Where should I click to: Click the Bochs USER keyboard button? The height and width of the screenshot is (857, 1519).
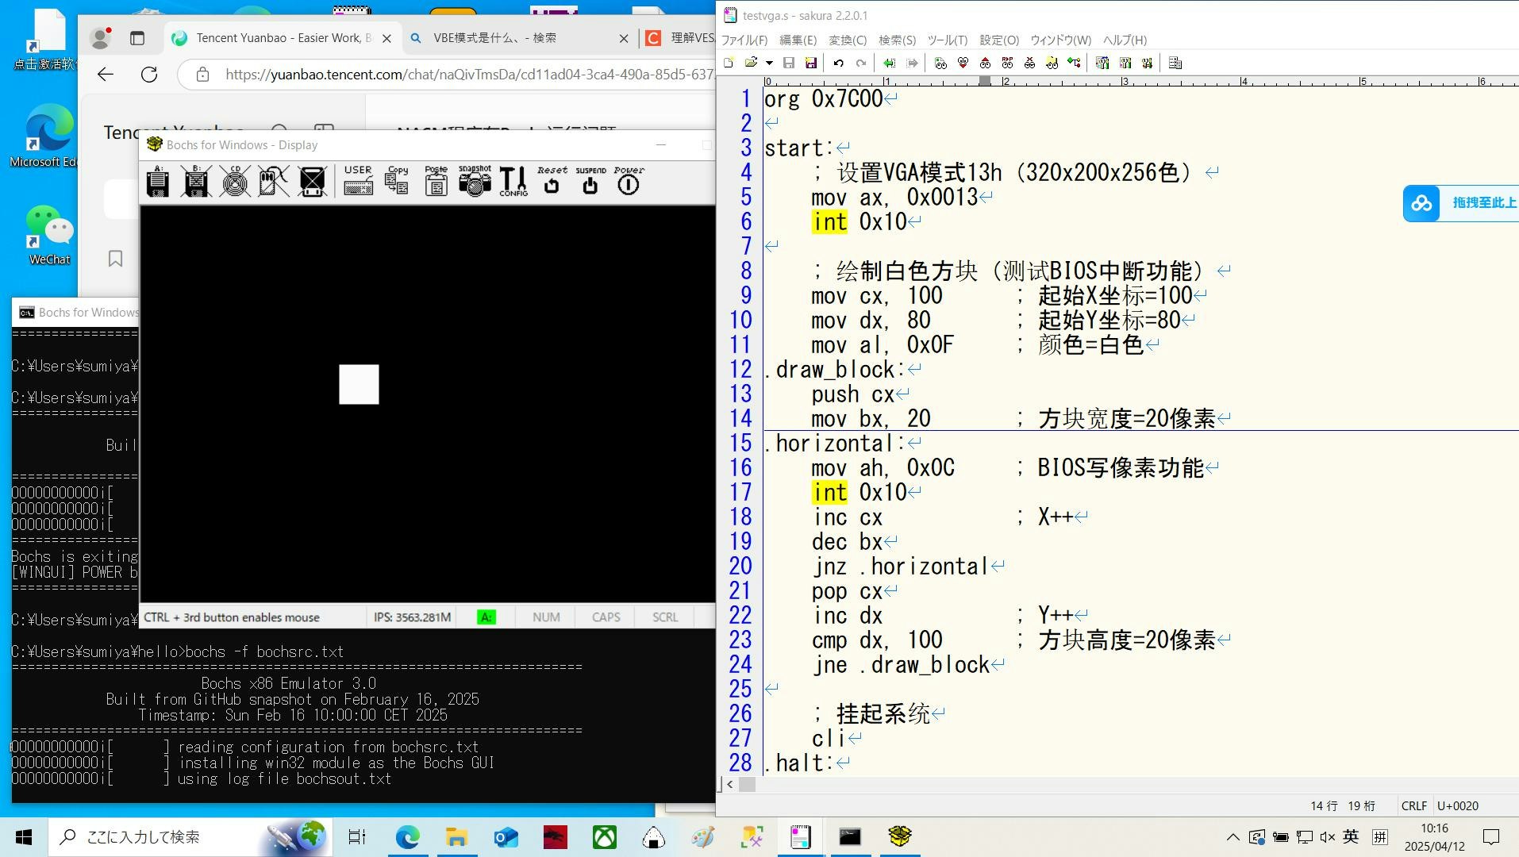358,181
